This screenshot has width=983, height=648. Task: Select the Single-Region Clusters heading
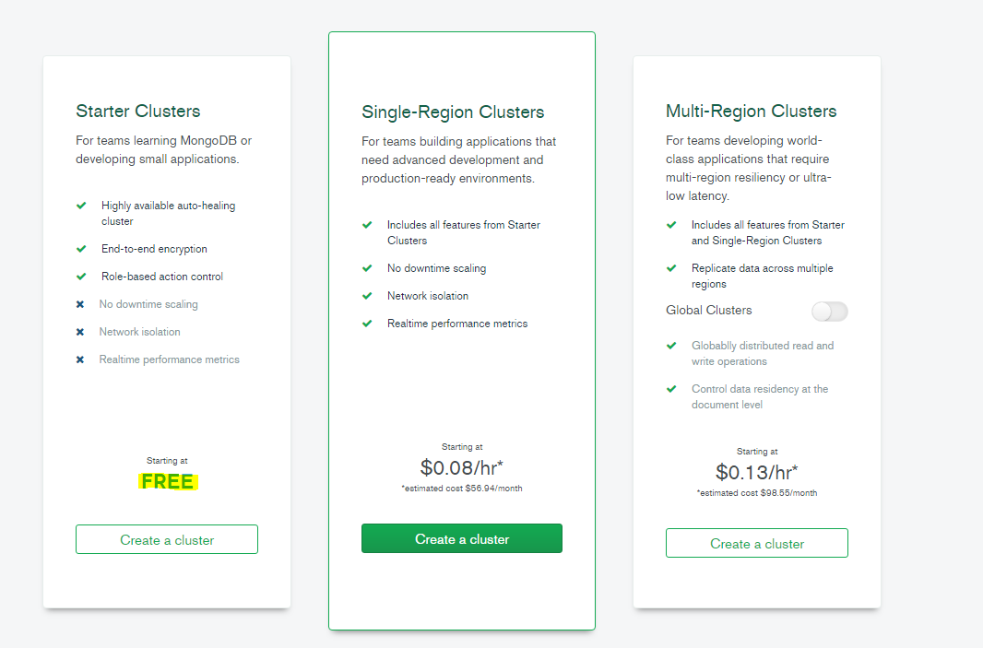(x=453, y=112)
